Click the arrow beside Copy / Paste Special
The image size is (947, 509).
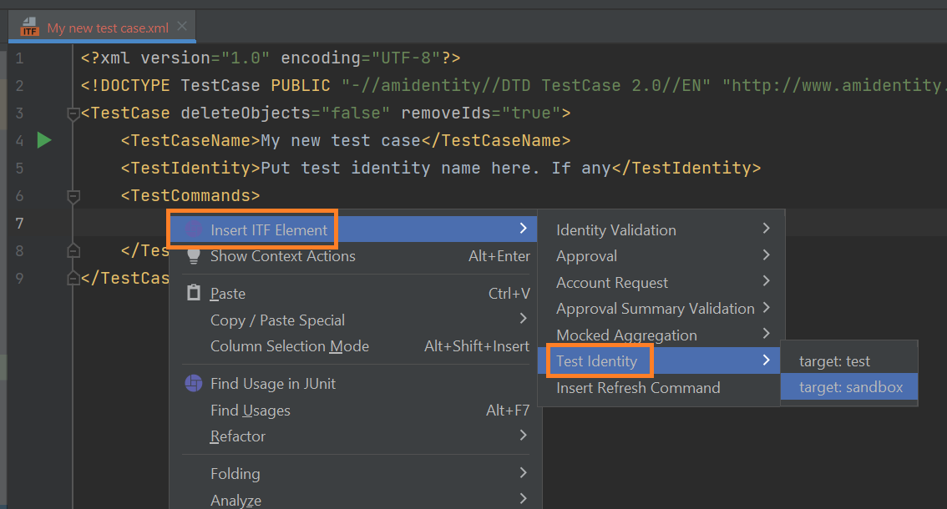pos(523,318)
